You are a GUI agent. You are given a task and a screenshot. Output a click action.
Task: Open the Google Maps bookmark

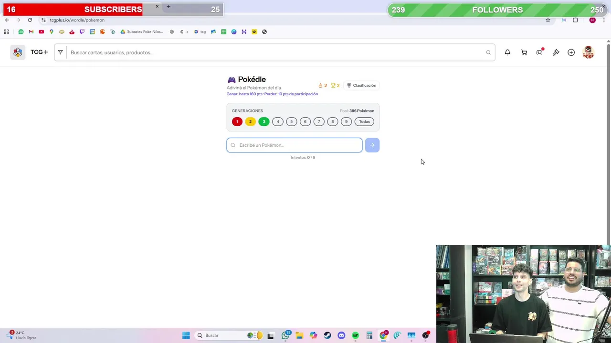pos(52,32)
